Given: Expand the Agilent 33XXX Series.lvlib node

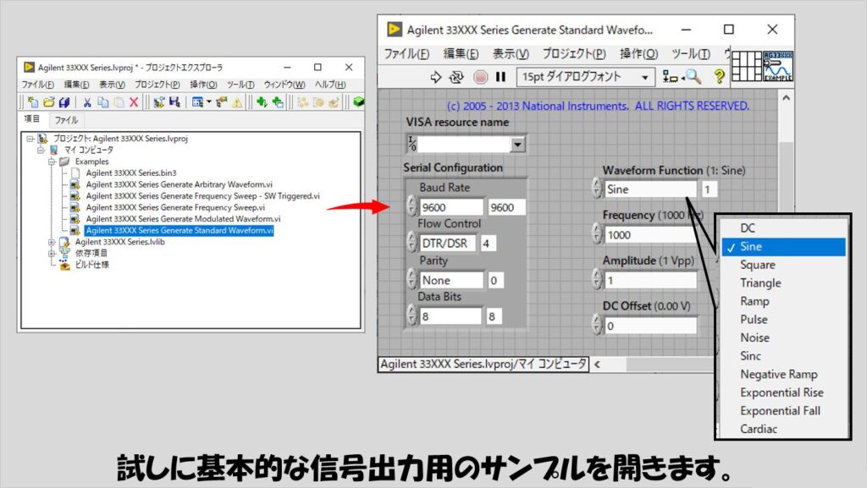Looking at the screenshot, I should tap(52, 242).
